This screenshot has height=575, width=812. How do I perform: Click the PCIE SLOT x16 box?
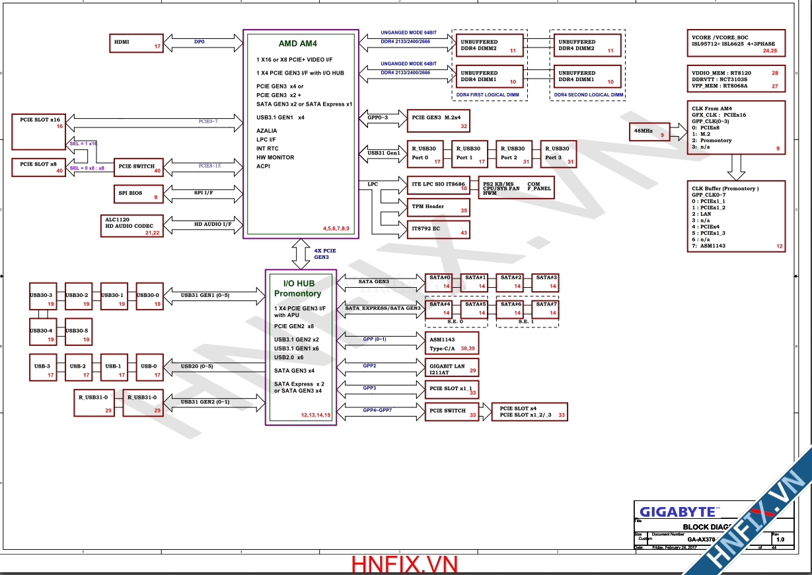pos(40,131)
